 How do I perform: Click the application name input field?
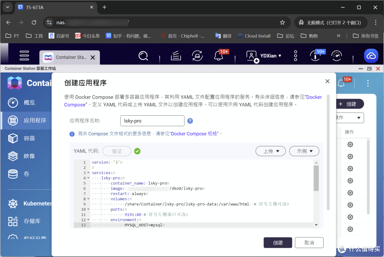point(152,121)
